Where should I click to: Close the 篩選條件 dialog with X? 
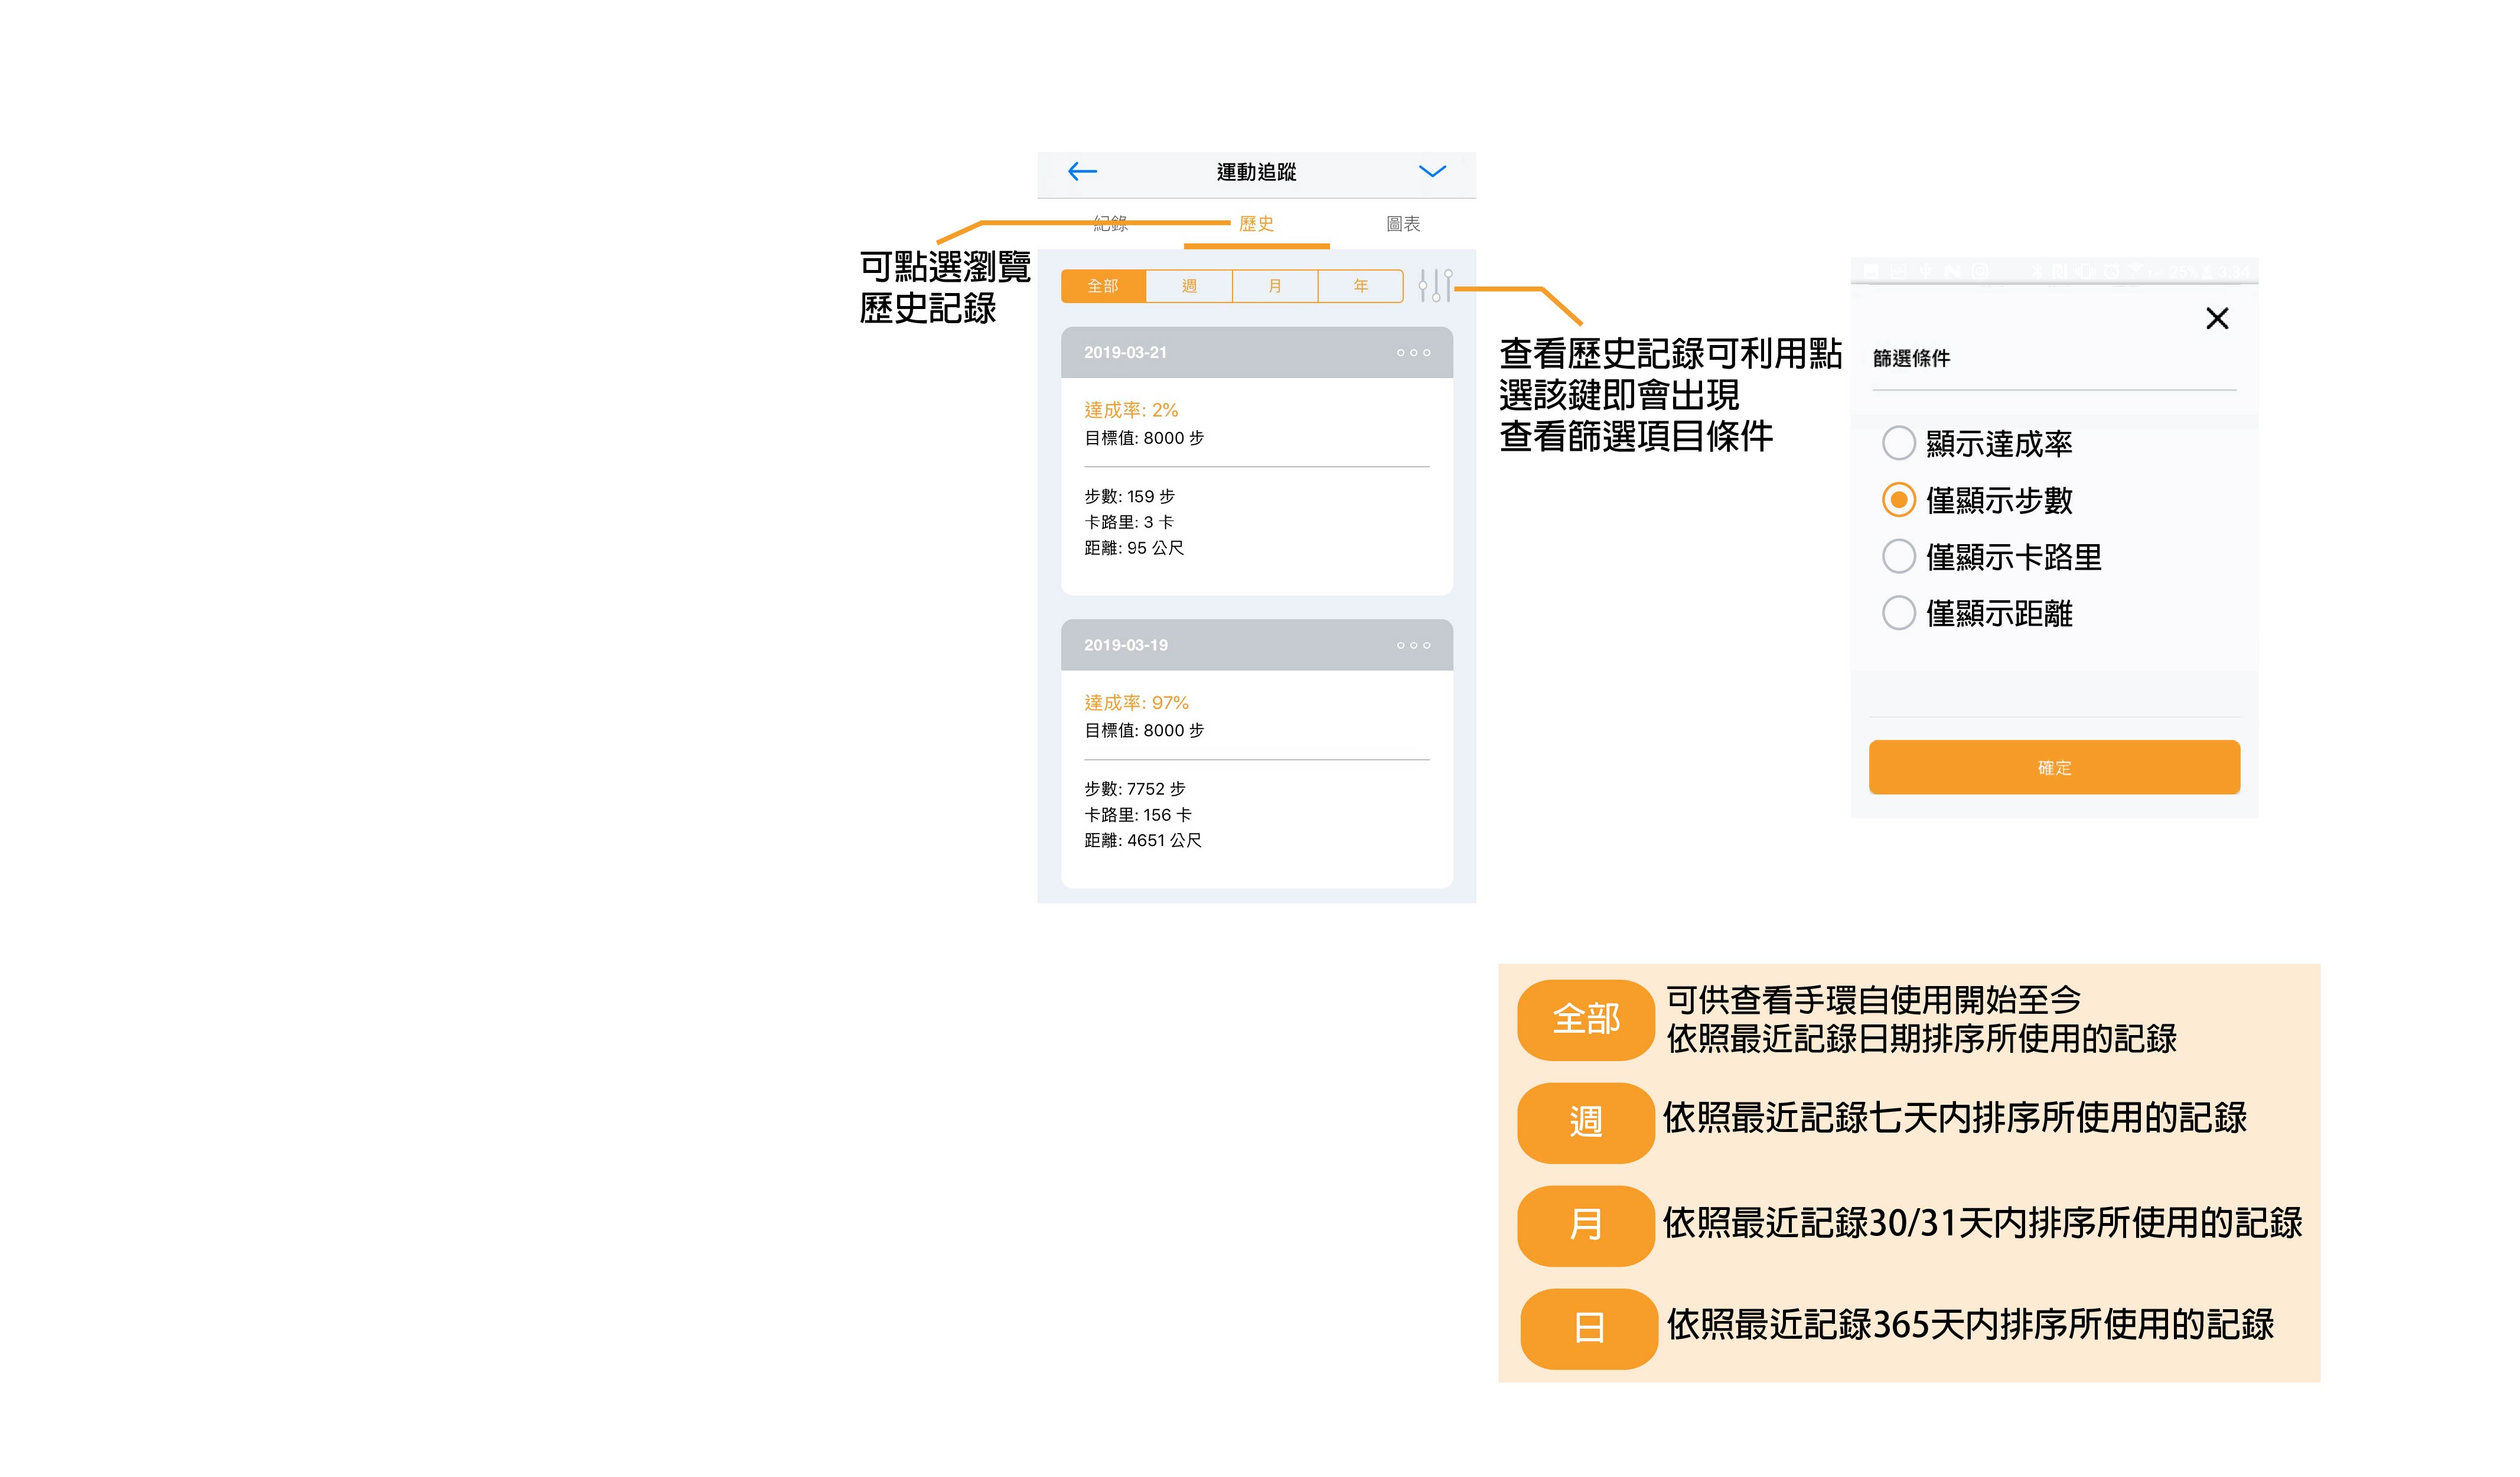pyautogui.click(x=2217, y=319)
